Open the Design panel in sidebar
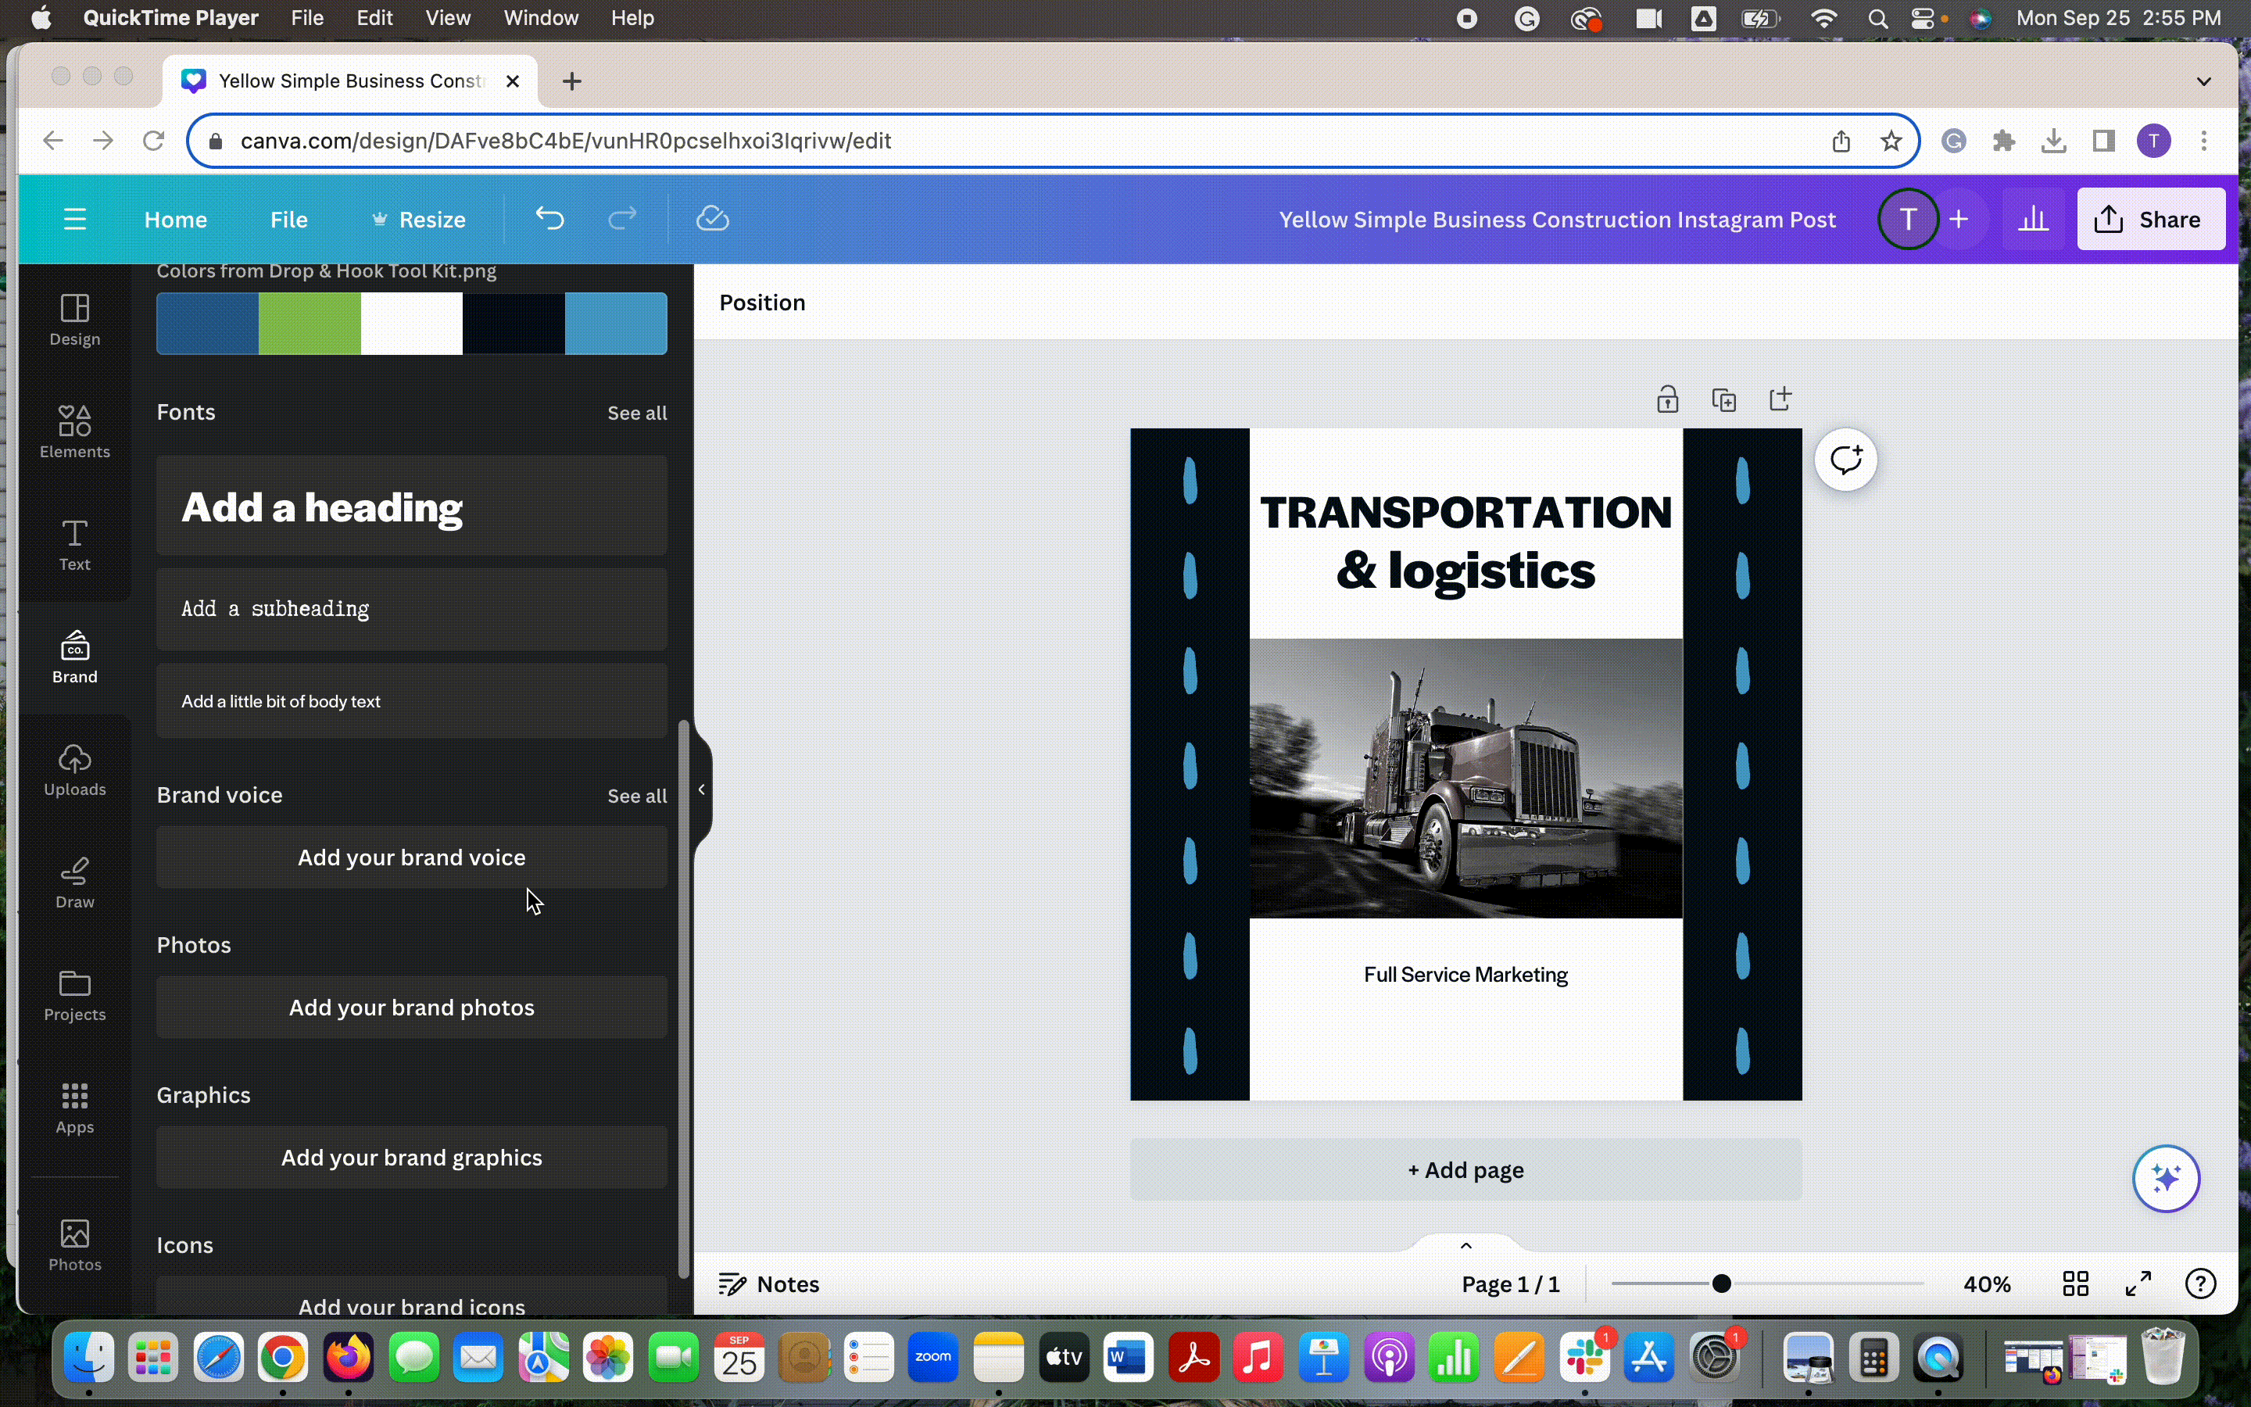 74,319
